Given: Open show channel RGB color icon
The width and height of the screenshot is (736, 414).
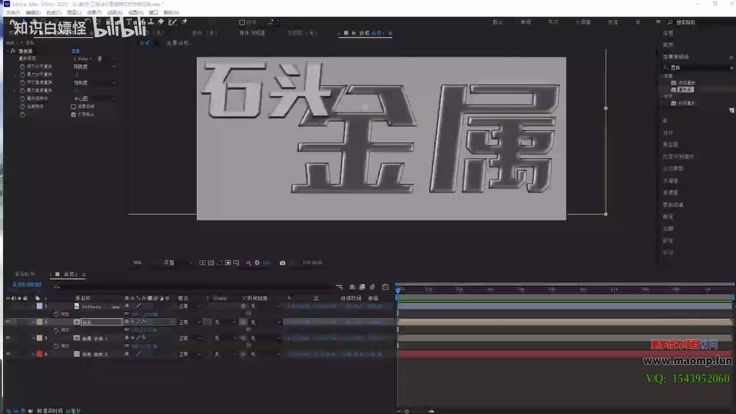Looking at the screenshot, I should [248, 263].
